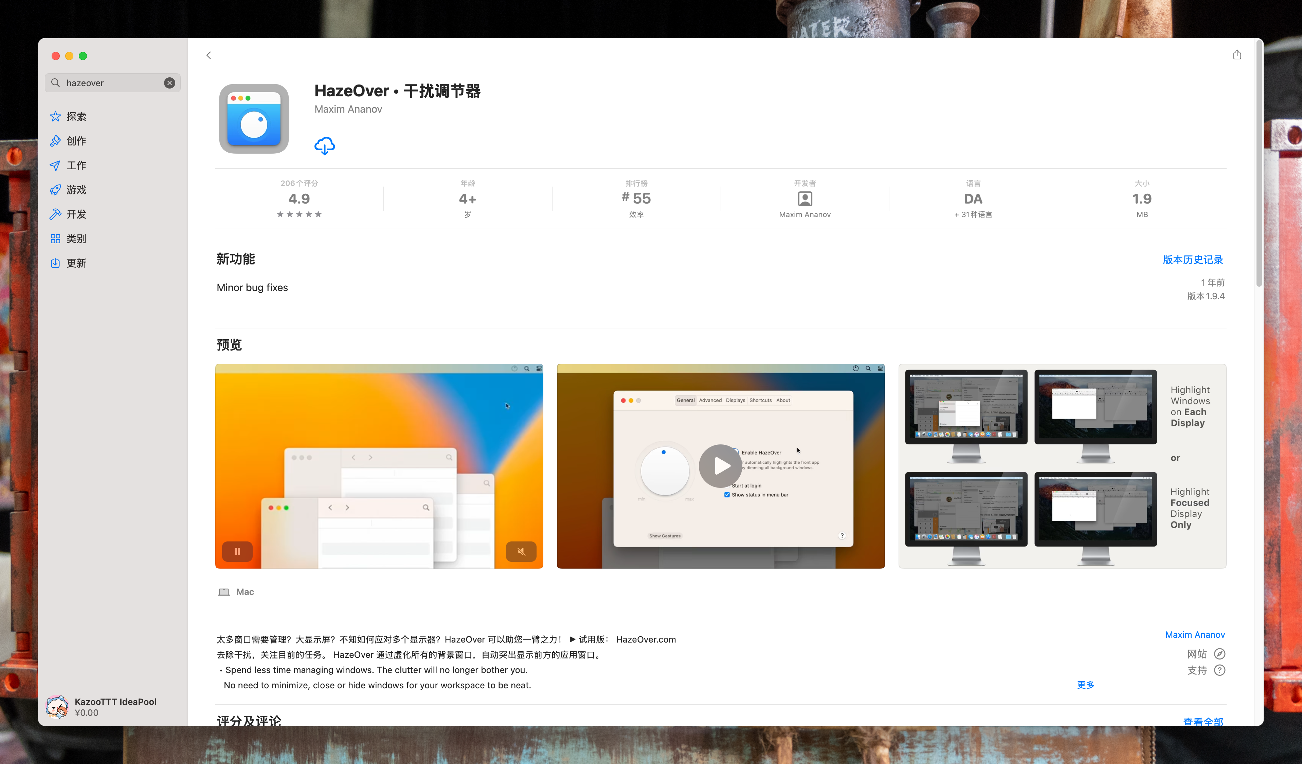Click the 1.9 MB size info
Screen dimensions: 1302x764
coord(1142,199)
